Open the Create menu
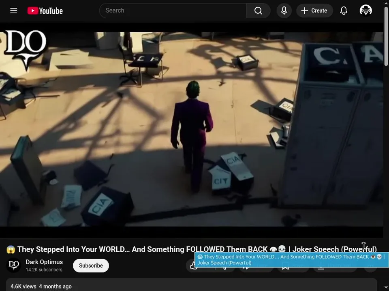 (x=314, y=11)
